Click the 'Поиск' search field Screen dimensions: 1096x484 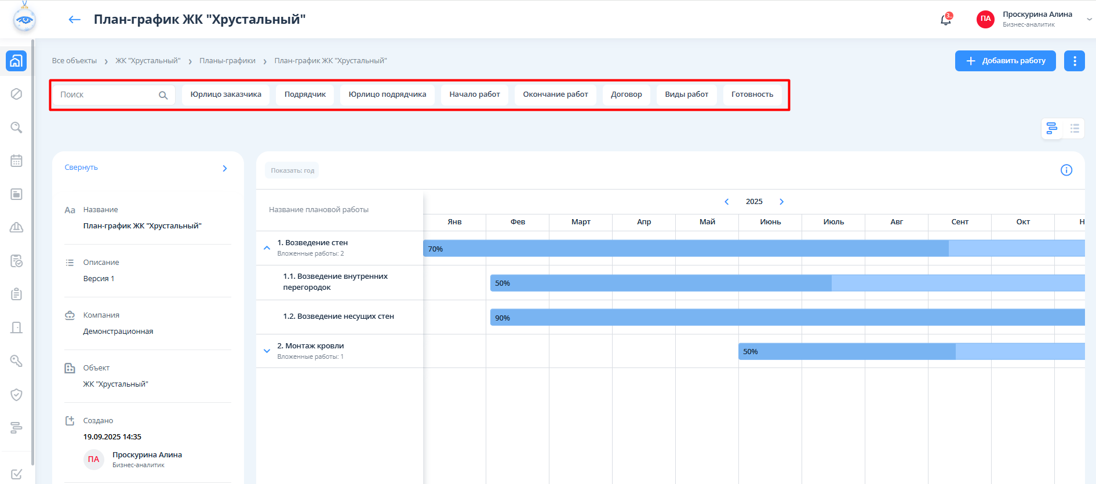click(107, 94)
